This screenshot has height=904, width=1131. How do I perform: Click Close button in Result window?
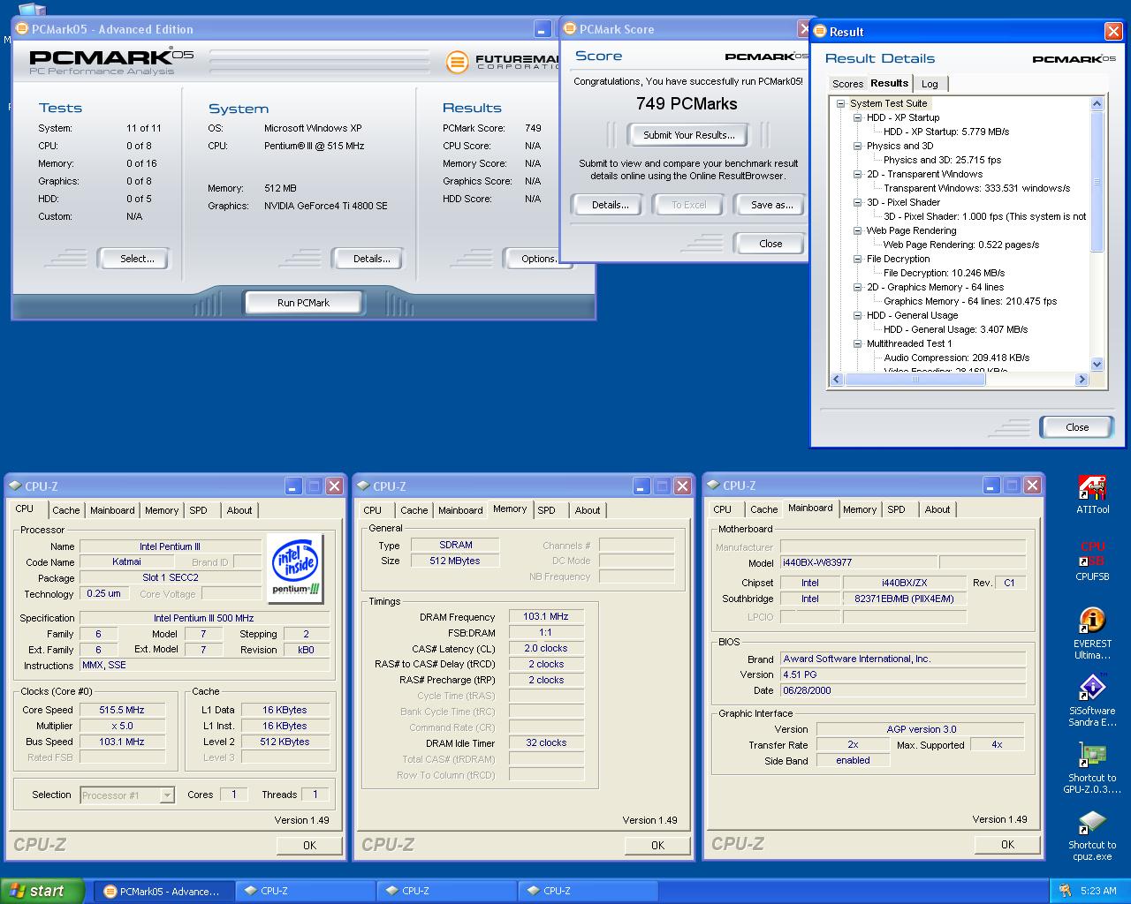click(1077, 427)
